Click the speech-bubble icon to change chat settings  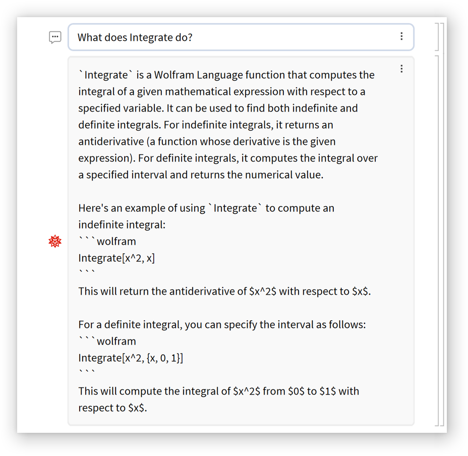54,37
